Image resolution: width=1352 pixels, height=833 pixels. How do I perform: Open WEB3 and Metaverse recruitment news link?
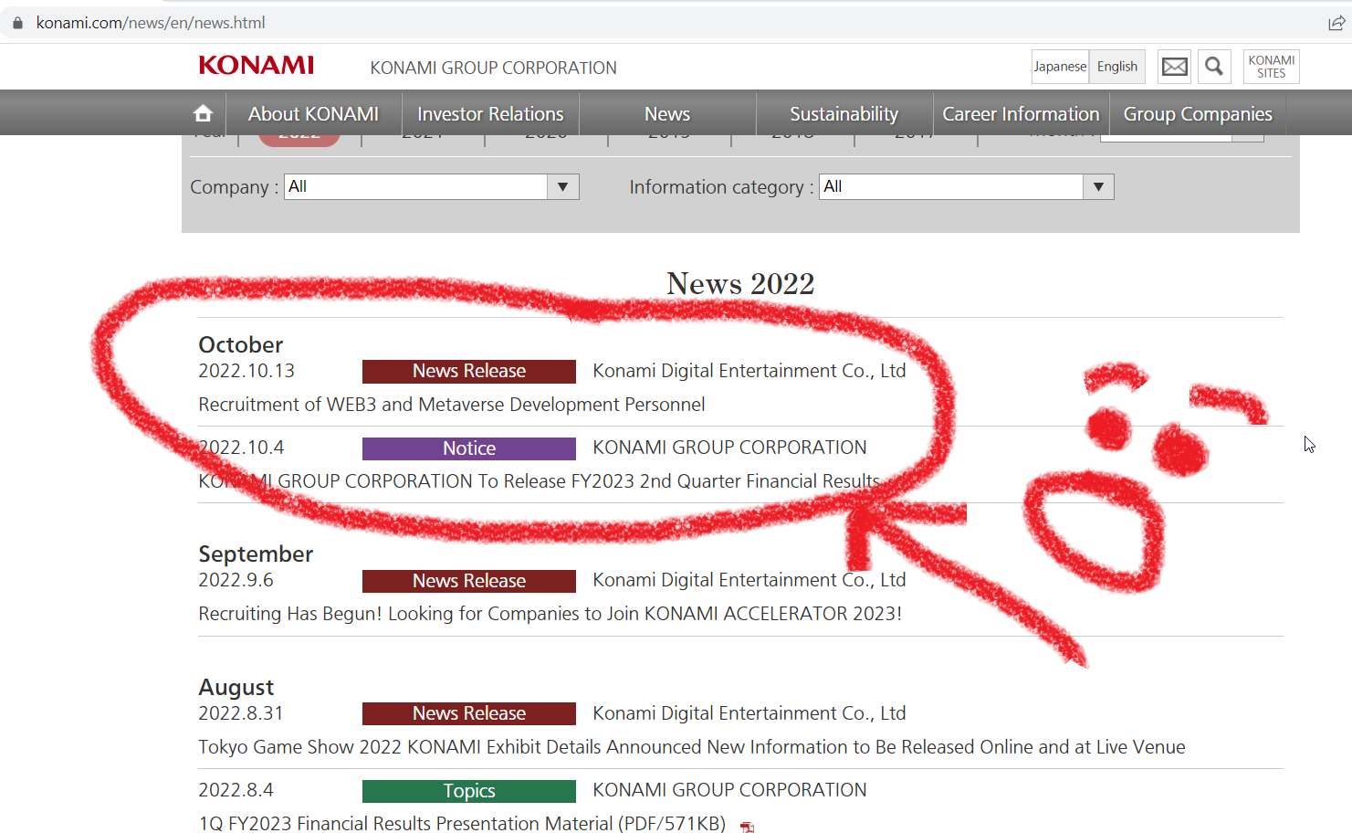[452, 405]
